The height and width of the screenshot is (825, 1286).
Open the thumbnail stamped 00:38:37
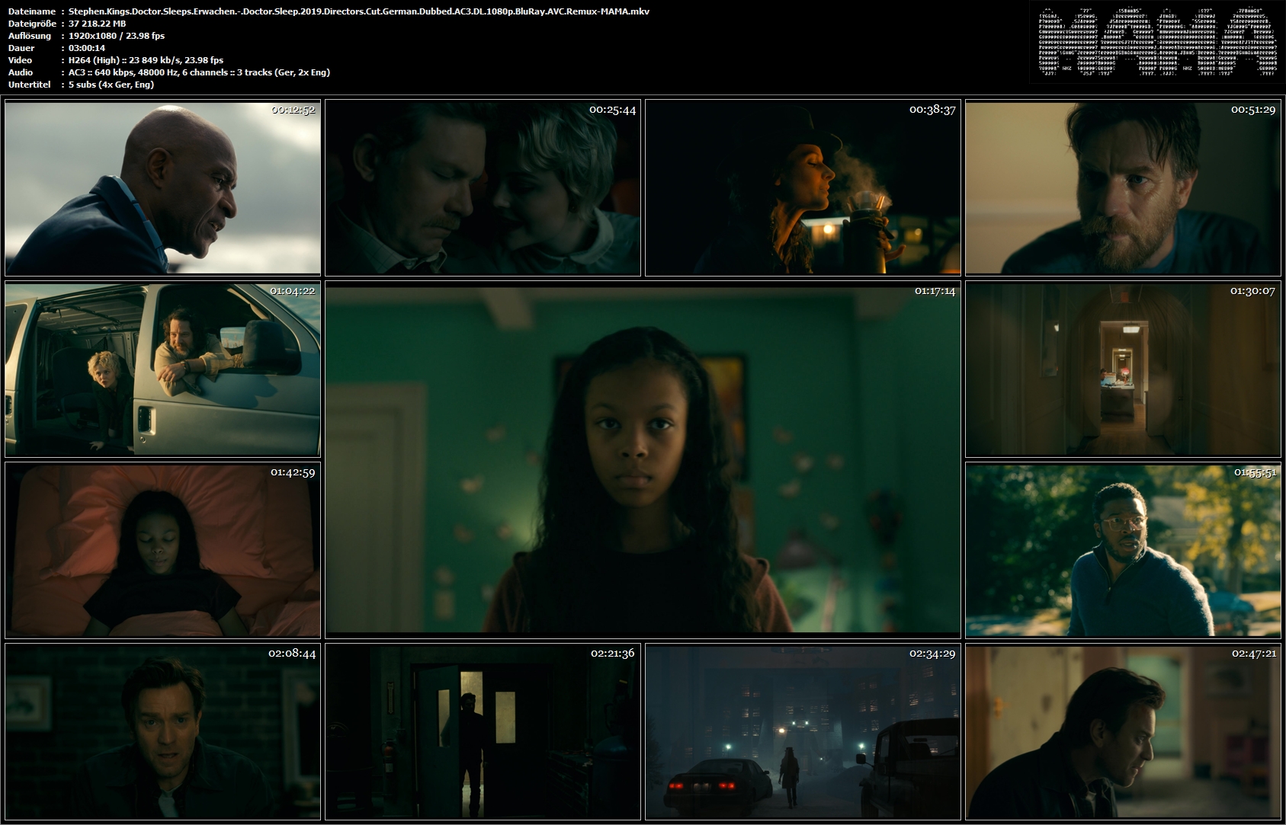click(803, 187)
